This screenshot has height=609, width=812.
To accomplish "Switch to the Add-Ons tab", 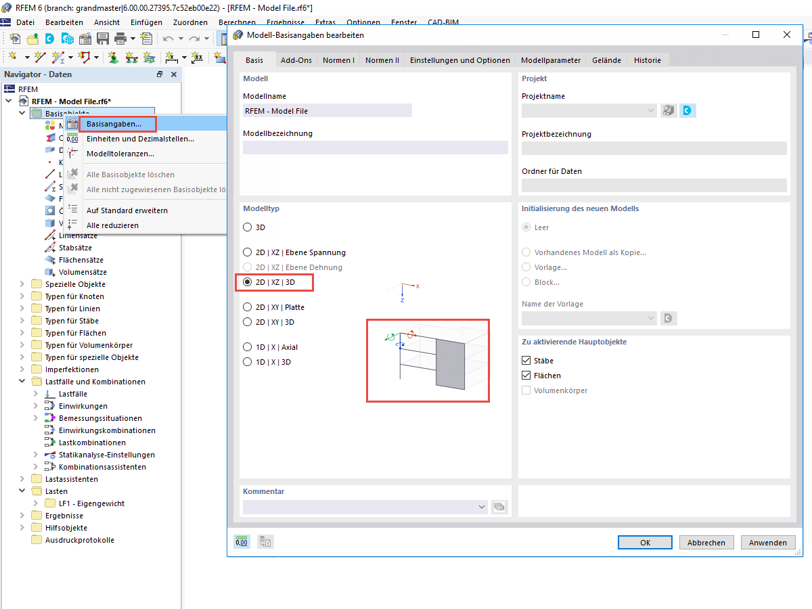I will click(296, 60).
